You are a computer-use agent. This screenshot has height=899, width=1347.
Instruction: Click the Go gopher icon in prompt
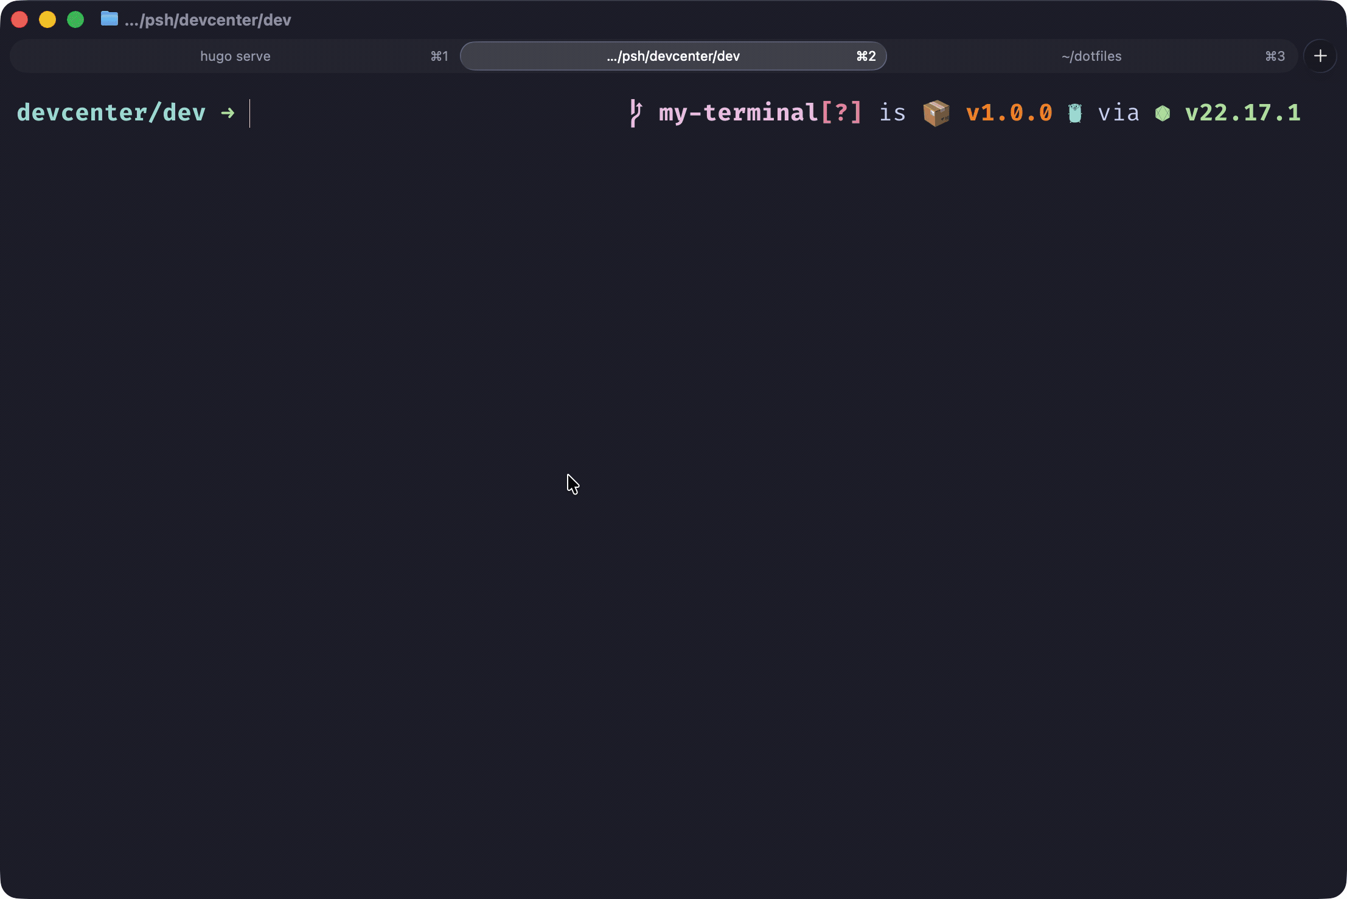(1075, 113)
